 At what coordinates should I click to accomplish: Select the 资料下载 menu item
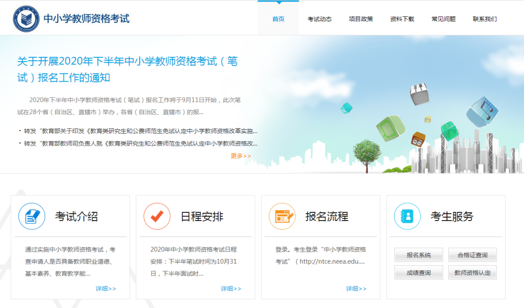[402, 19]
